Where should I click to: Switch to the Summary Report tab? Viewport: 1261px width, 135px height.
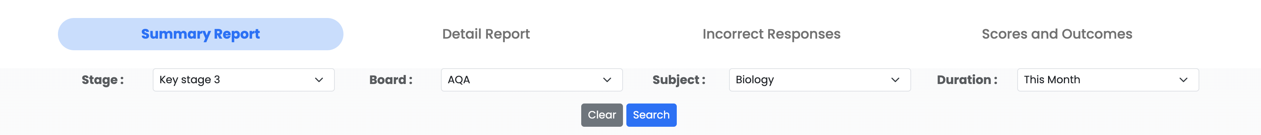point(200,34)
